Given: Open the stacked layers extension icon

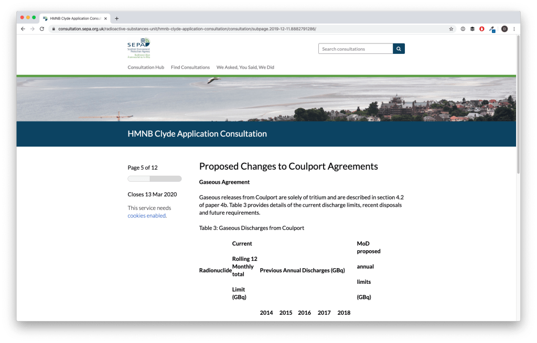Looking at the screenshot, I should [472, 29].
